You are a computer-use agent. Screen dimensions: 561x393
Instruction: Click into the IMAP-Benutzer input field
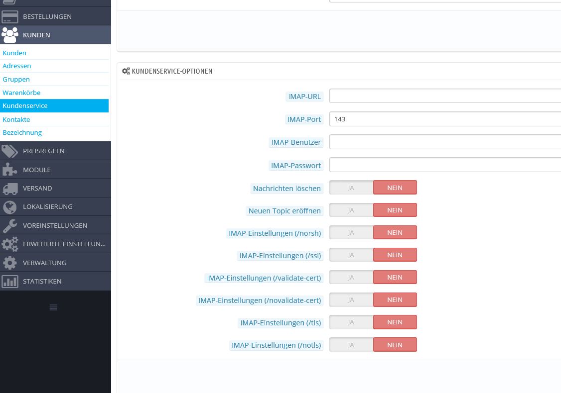point(445,142)
